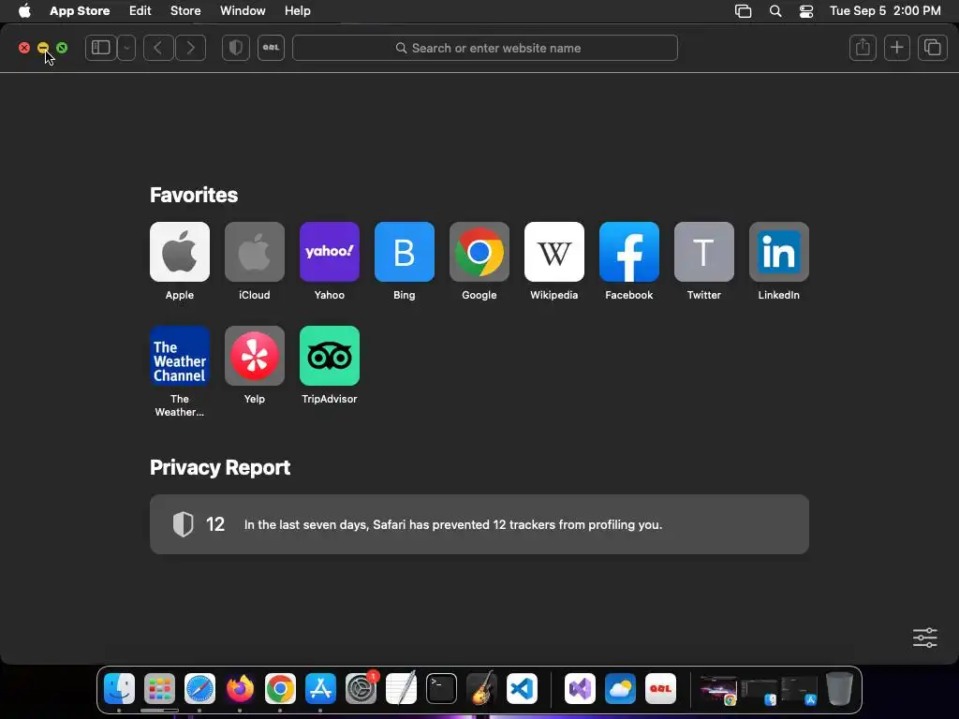Toggle the Safari sidebar button

click(101, 48)
